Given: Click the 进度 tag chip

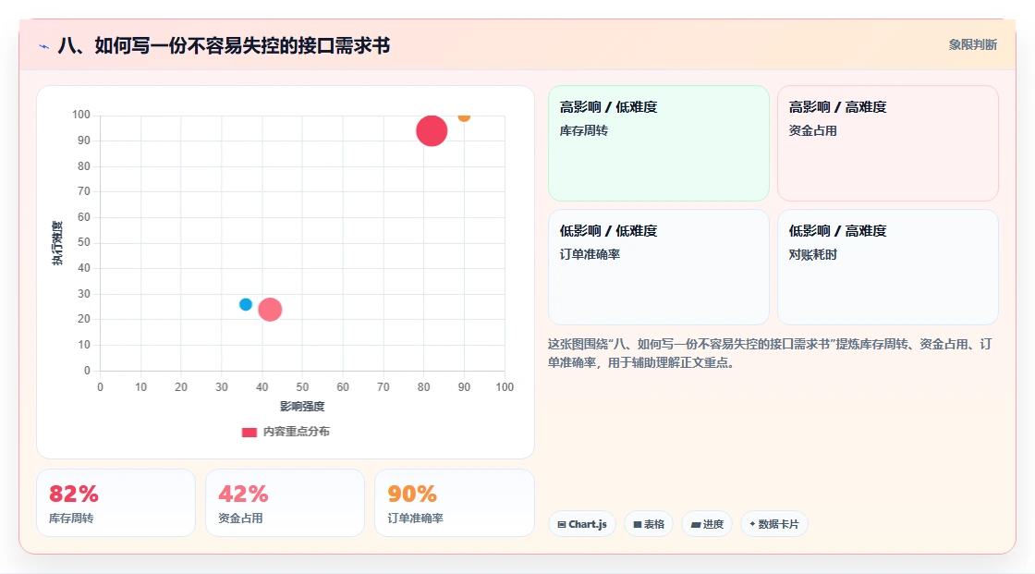Looking at the screenshot, I should (x=707, y=524).
